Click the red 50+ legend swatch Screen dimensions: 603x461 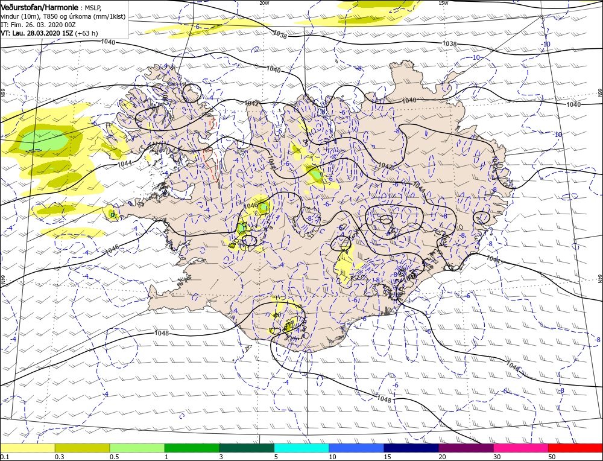[x=575, y=448]
